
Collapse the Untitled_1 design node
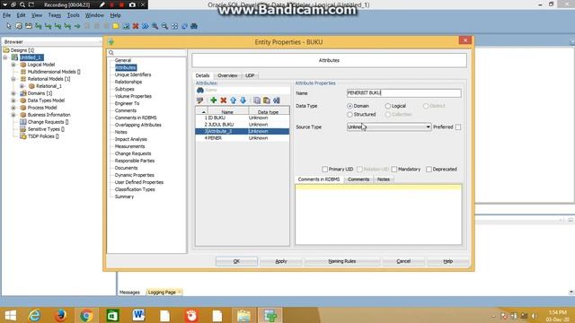pos(5,57)
